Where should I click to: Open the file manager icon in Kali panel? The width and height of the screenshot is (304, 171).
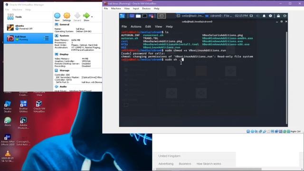point(138,16)
